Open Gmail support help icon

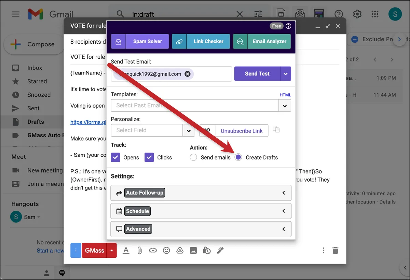339,14
